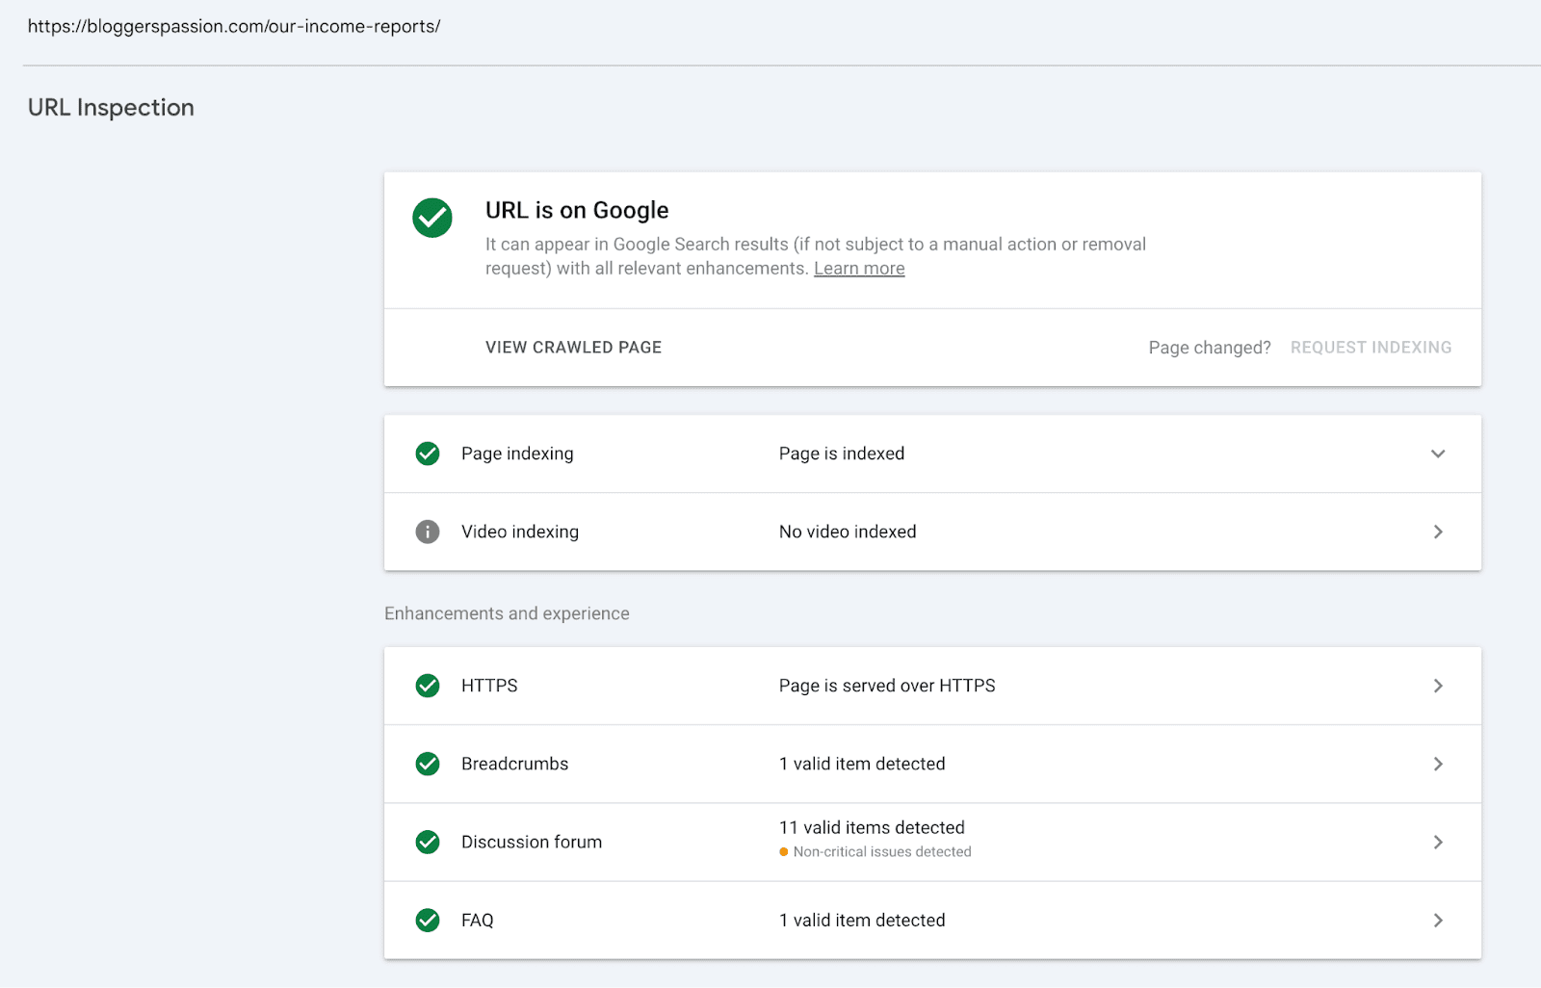
Task: Click REQUEST INDEXING for the page
Action: point(1371,347)
